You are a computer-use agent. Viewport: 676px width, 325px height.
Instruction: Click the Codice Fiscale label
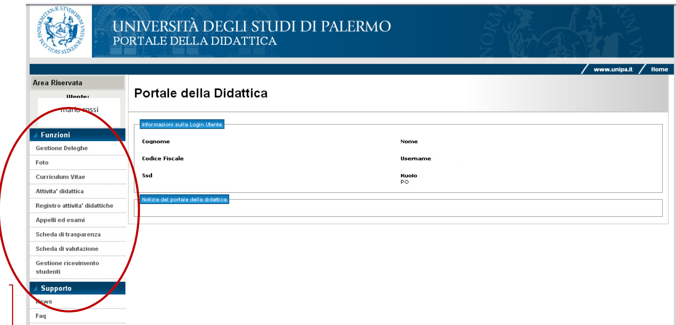[x=163, y=159]
